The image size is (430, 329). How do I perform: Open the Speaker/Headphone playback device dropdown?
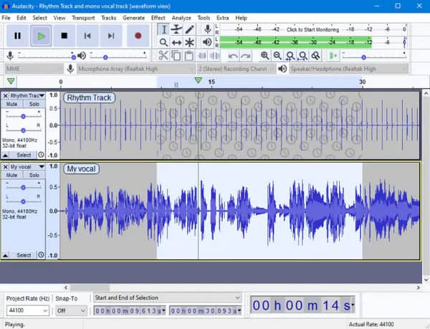[x=349, y=69]
